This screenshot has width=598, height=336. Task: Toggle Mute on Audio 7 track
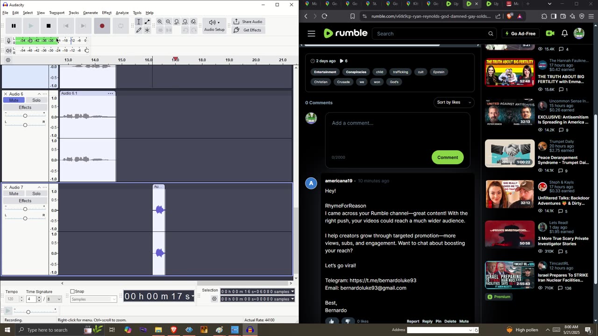(14, 194)
